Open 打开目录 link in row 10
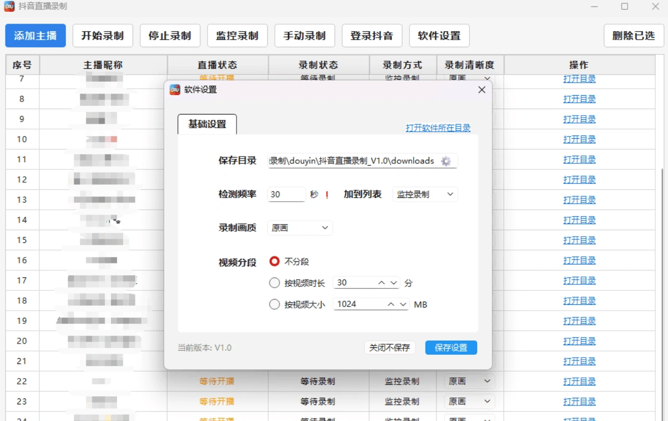668x421 pixels. 580,139
